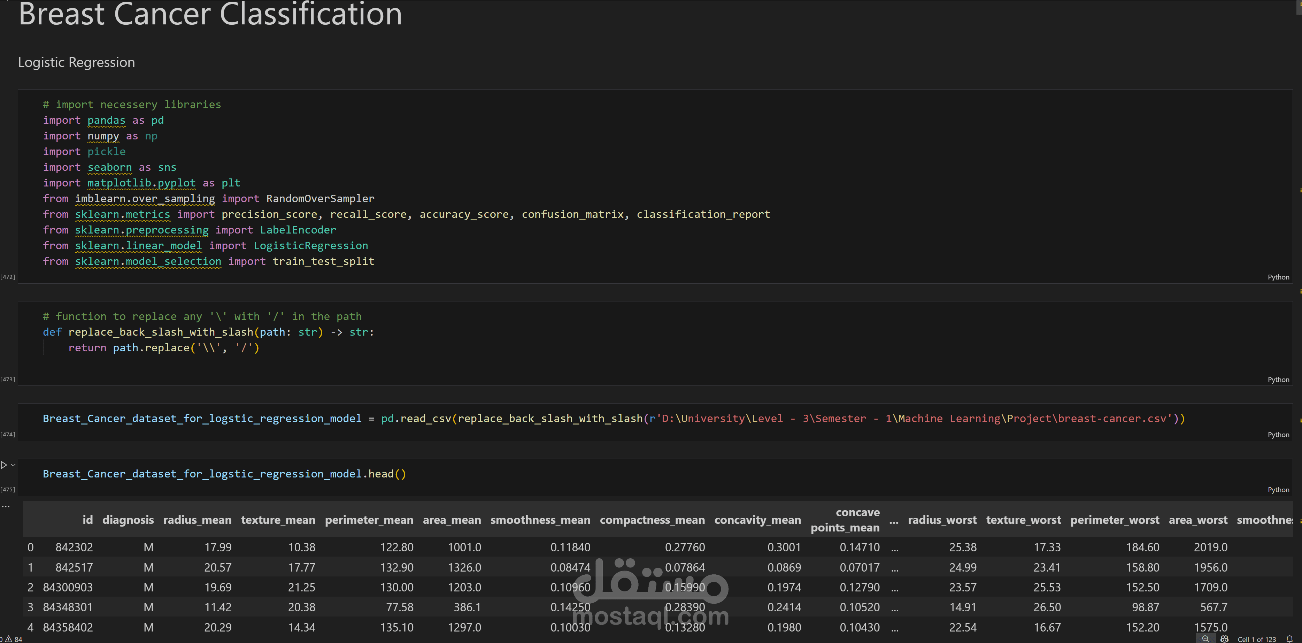Click the zoom out magnifier in the status bar
The height and width of the screenshot is (643, 1302).
coord(1205,639)
